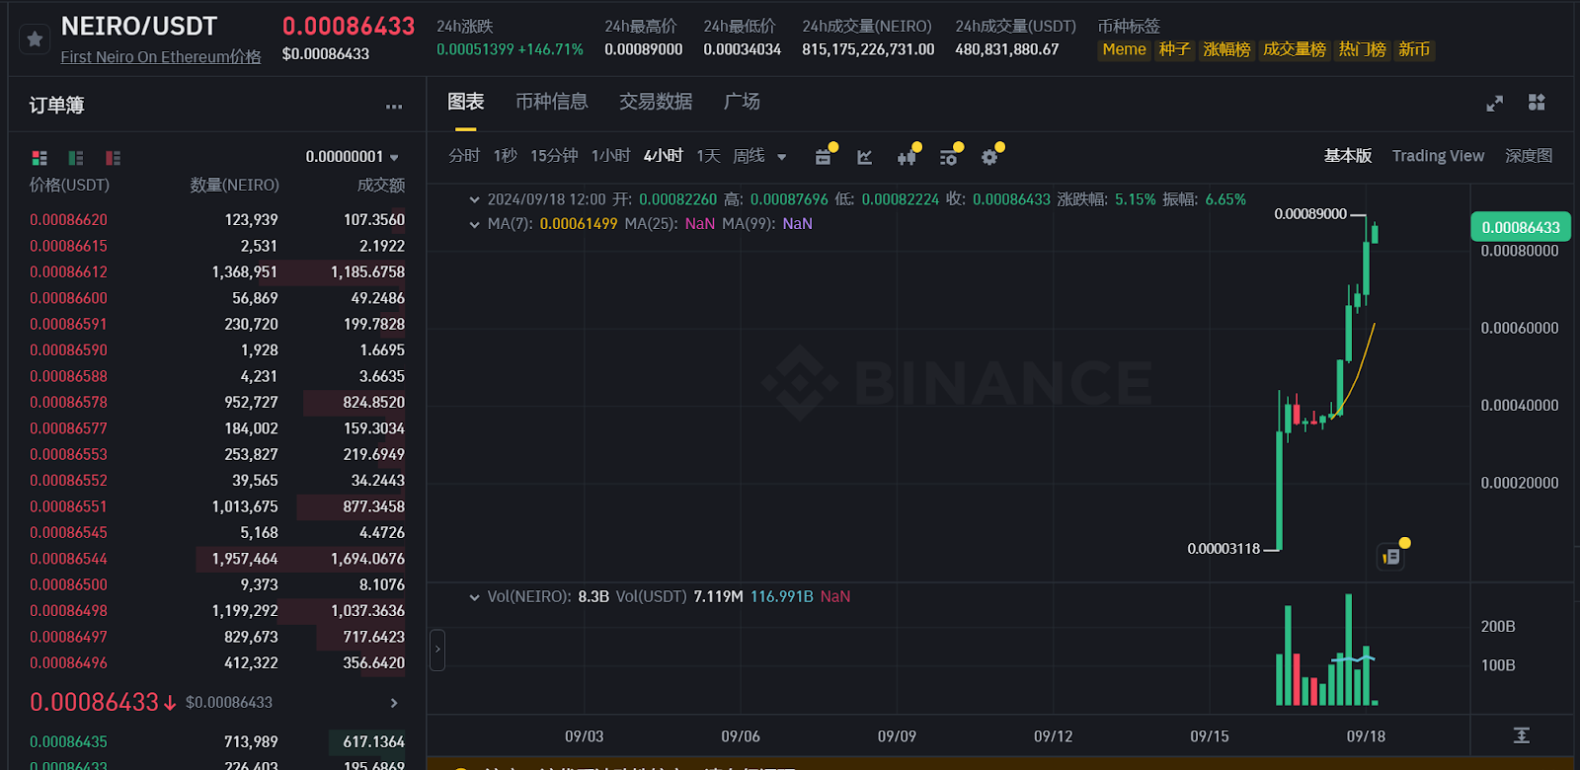Click the 0.00086433 price label on axis
The image size is (1580, 770).
click(x=1521, y=227)
